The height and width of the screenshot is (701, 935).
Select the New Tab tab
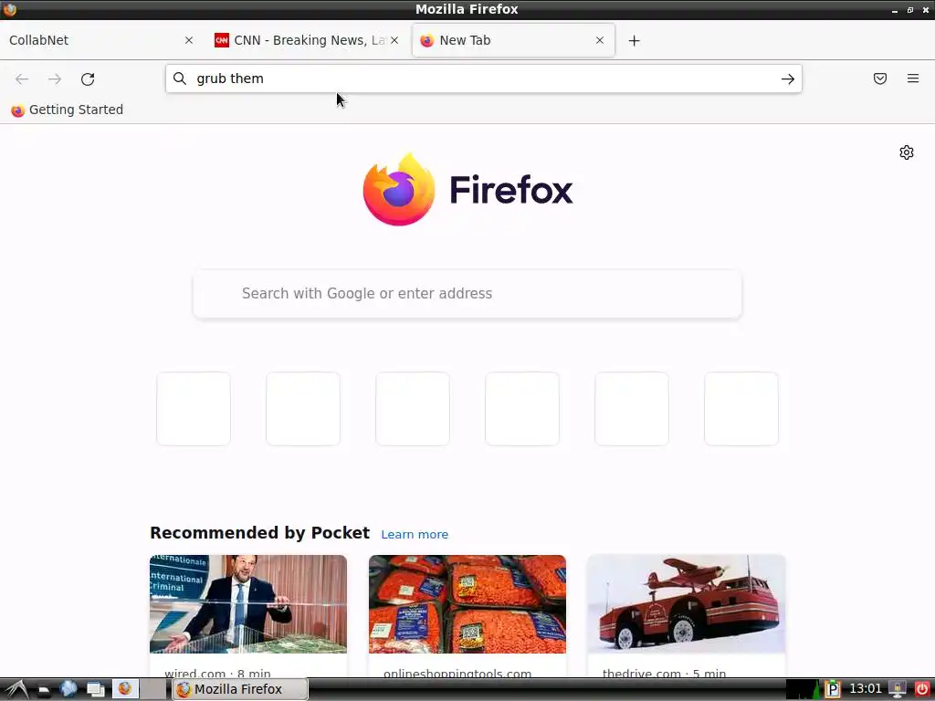[513, 40]
